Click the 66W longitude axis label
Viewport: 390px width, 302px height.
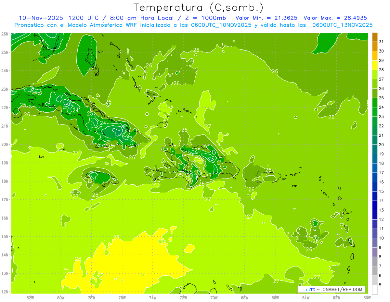click(275, 297)
